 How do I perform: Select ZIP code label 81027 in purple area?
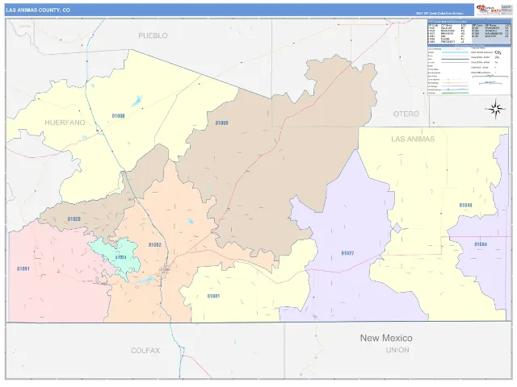pos(347,253)
